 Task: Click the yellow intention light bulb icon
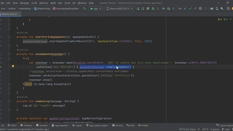pos(13,66)
